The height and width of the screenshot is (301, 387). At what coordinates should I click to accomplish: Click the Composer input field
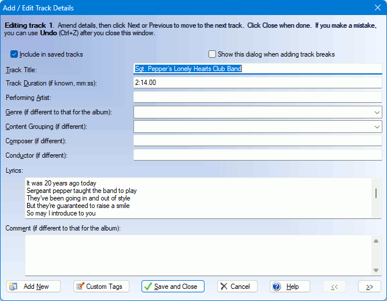coord(258,141)
